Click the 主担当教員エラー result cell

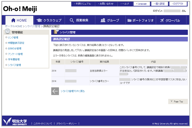coord(104,71)
